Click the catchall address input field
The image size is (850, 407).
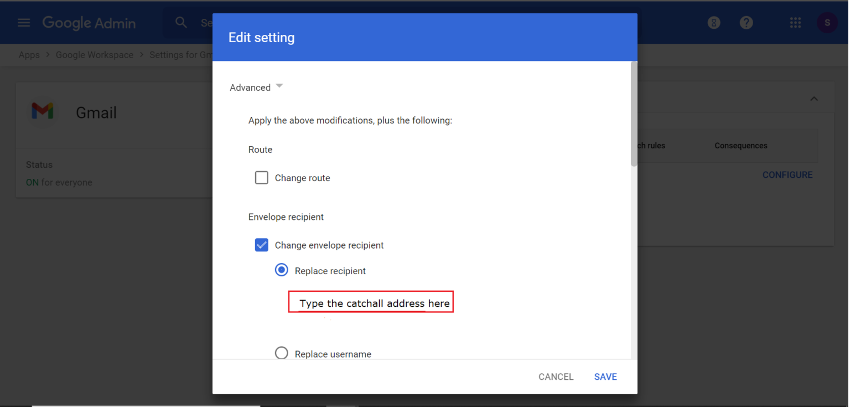click(371, 302)
